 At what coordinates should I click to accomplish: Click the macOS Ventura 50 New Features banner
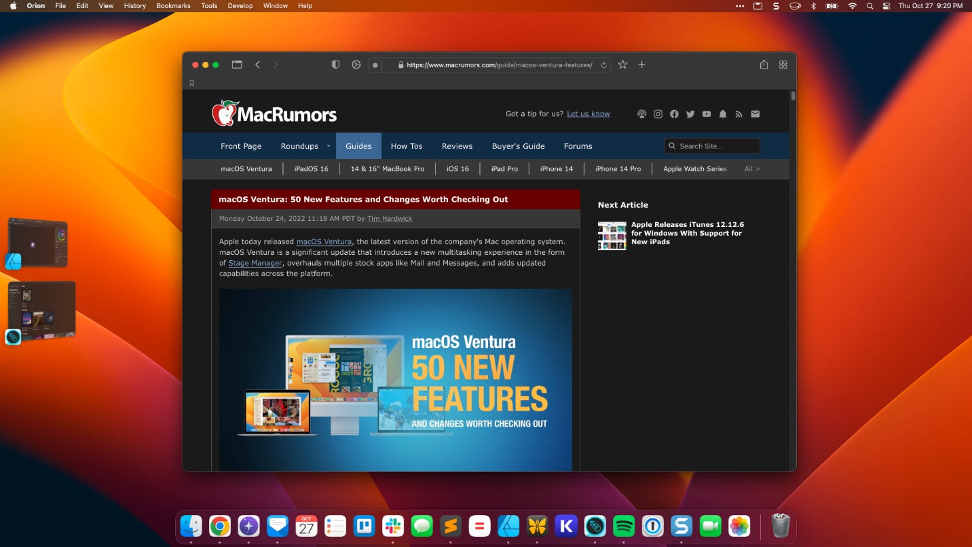(395, 380)
